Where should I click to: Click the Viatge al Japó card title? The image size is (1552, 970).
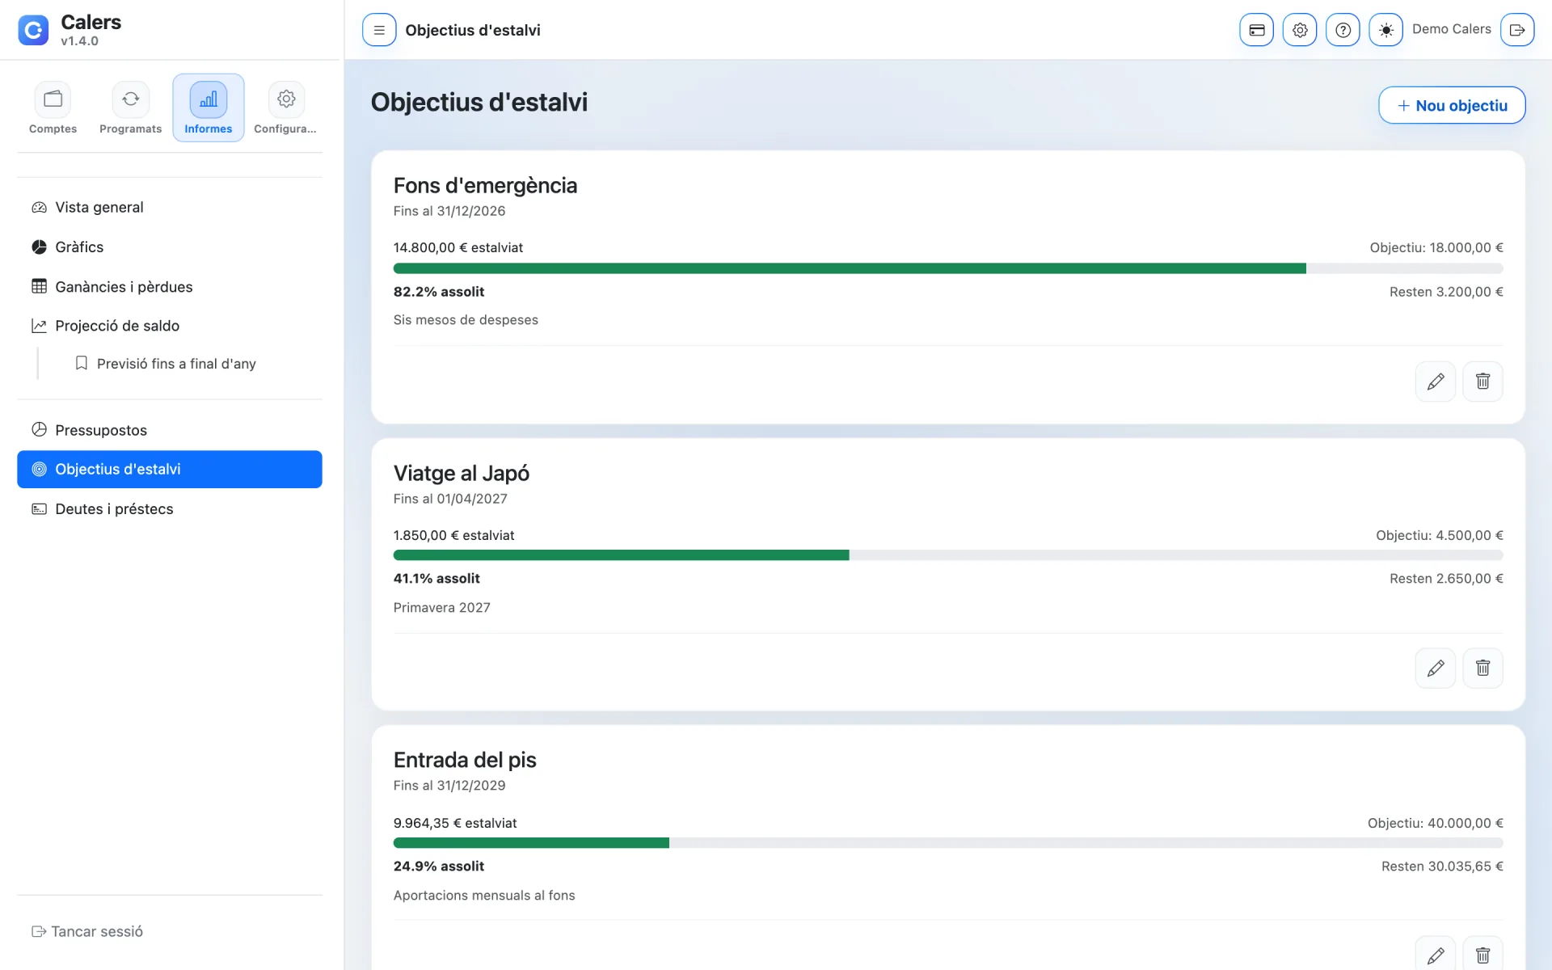pyautogui.click(x=462, y=474)
